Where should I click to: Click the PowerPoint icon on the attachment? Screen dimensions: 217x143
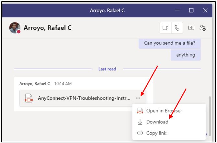[x=29, y=98]
